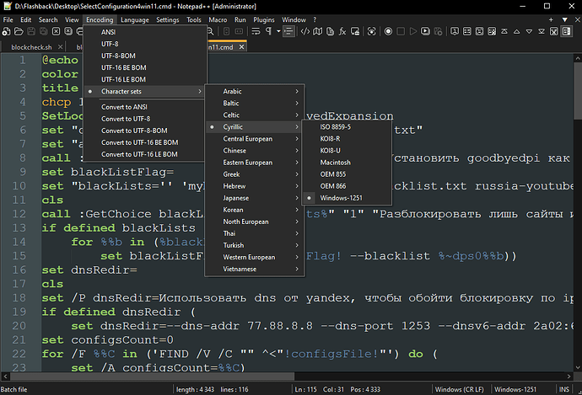Click the plus icon in menu bar
Screen dimensions: 582x395
551,19
